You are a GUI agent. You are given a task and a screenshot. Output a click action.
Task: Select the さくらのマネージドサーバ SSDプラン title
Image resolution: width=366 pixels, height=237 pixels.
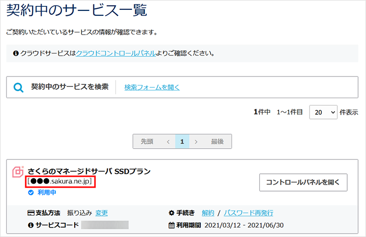(x=89, y=171)
